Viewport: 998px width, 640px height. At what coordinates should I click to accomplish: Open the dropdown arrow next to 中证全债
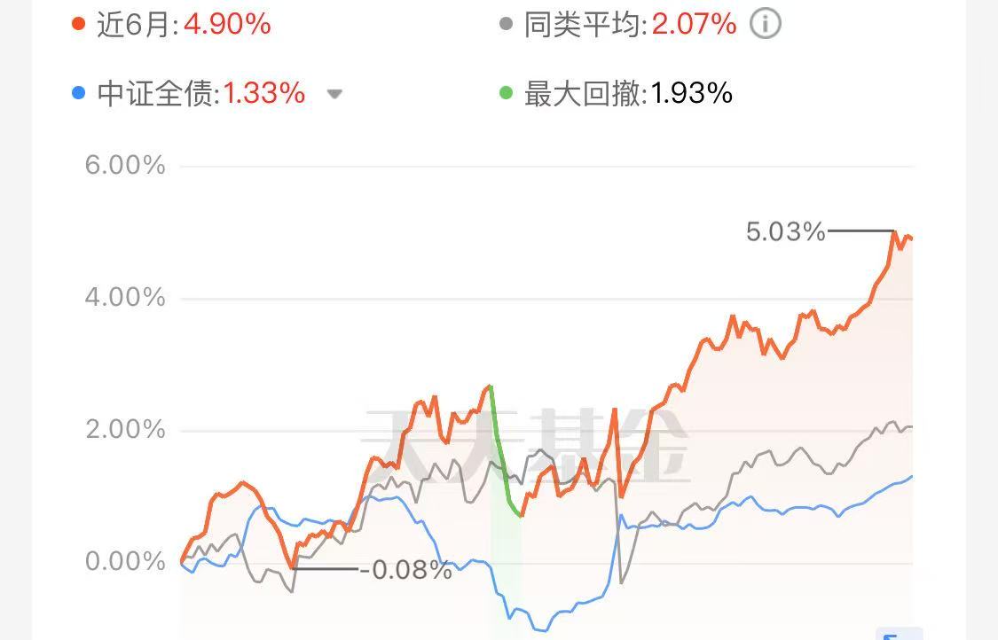334,94
